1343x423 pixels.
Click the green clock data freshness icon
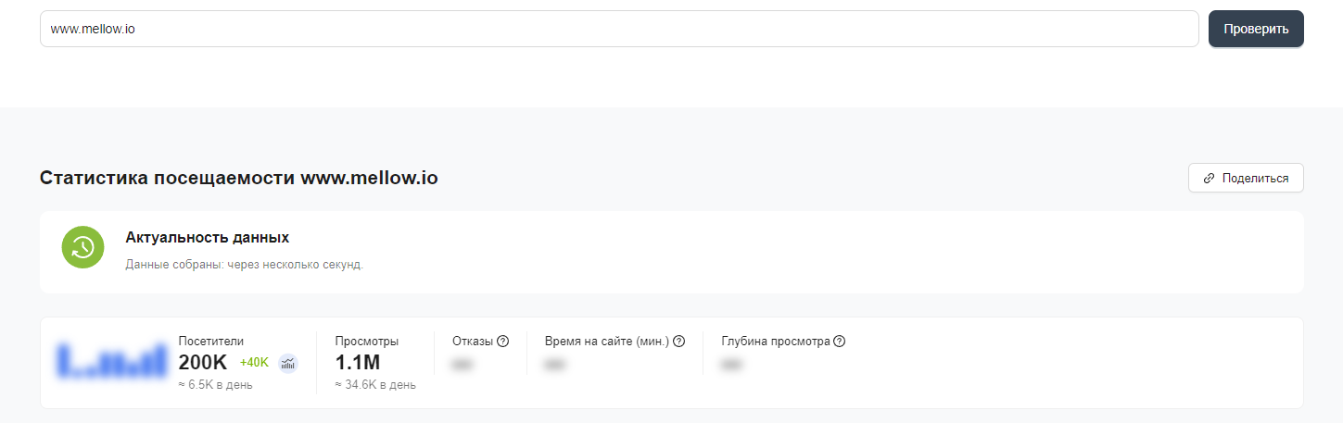pos(82,247)
